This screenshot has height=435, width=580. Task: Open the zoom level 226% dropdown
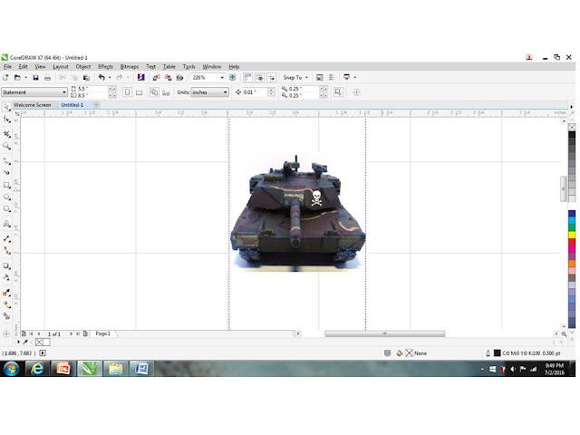pyautogui.click(x=222, y=77)
